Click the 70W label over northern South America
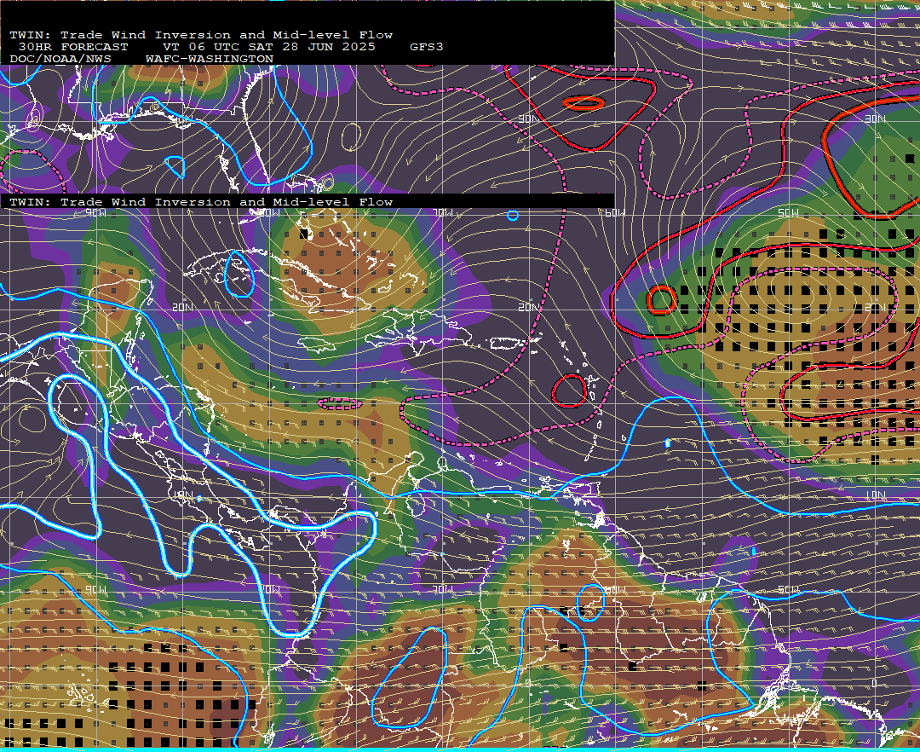920x752 pixels. 443,589
